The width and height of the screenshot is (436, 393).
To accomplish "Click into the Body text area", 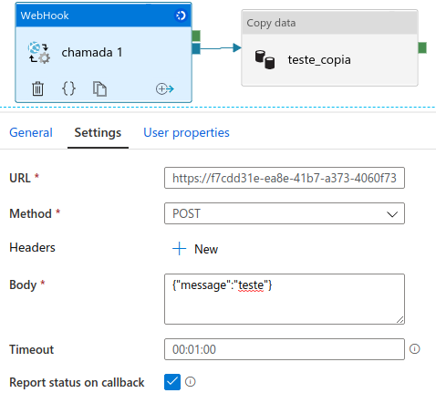I will 285,299.
